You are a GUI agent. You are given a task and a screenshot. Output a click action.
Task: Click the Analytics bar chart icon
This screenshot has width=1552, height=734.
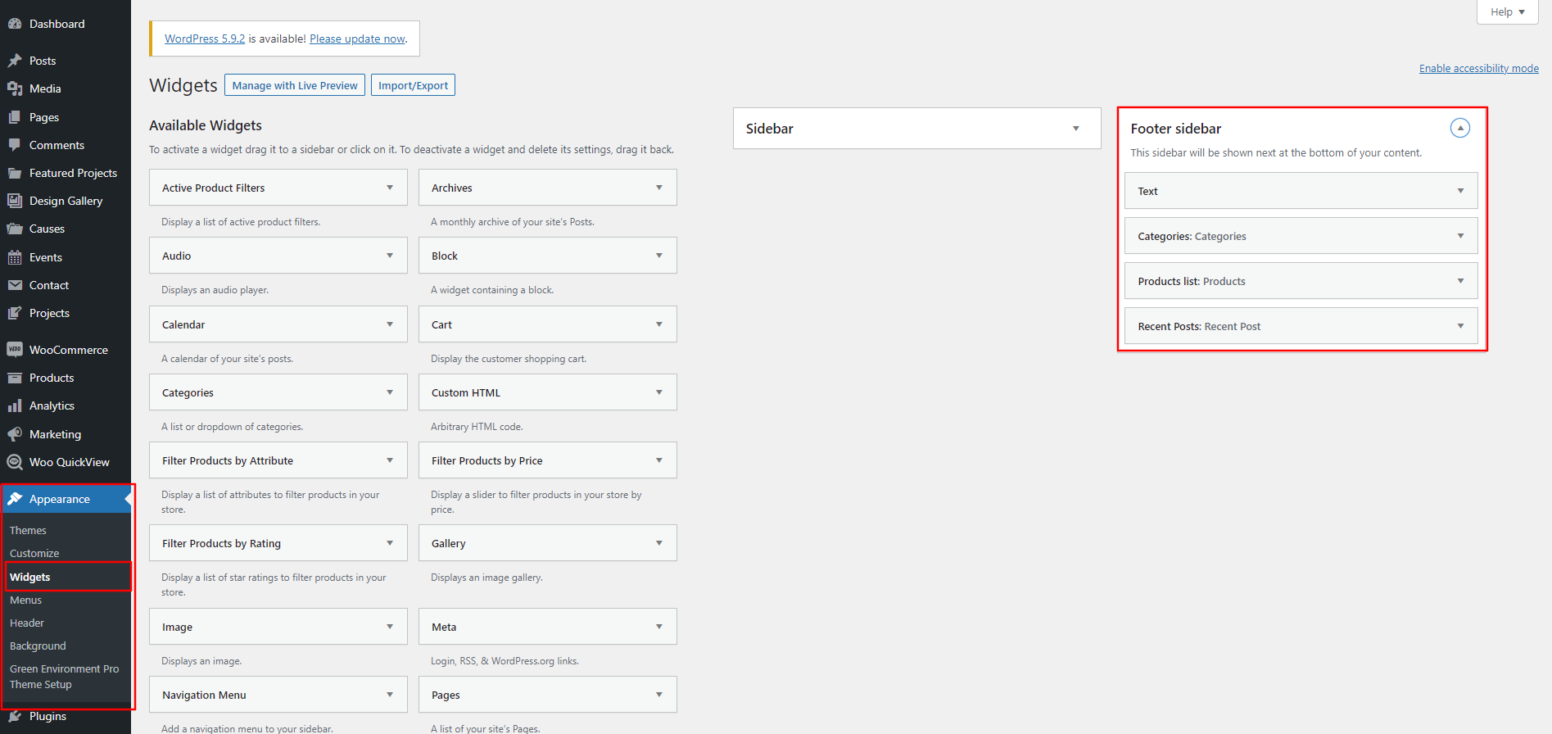(x=15, y=406)
